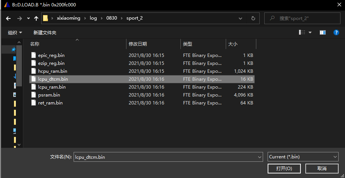Click 新建文件夹 to create folder

point(45,33)
